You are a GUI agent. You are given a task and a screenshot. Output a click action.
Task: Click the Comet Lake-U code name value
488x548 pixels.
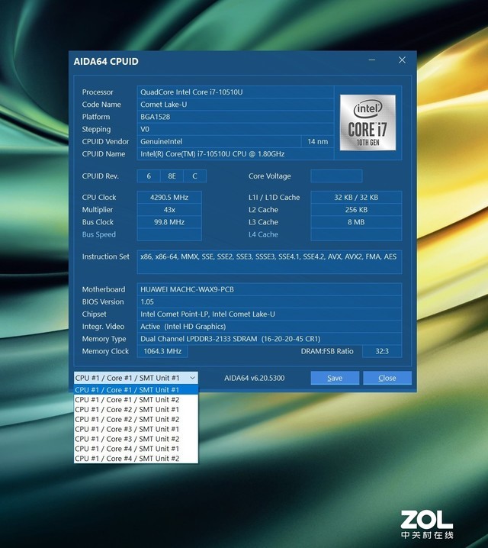pos(236,105)
